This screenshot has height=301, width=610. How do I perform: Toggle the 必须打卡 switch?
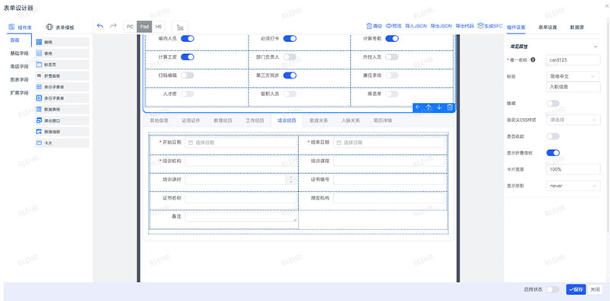290,39
